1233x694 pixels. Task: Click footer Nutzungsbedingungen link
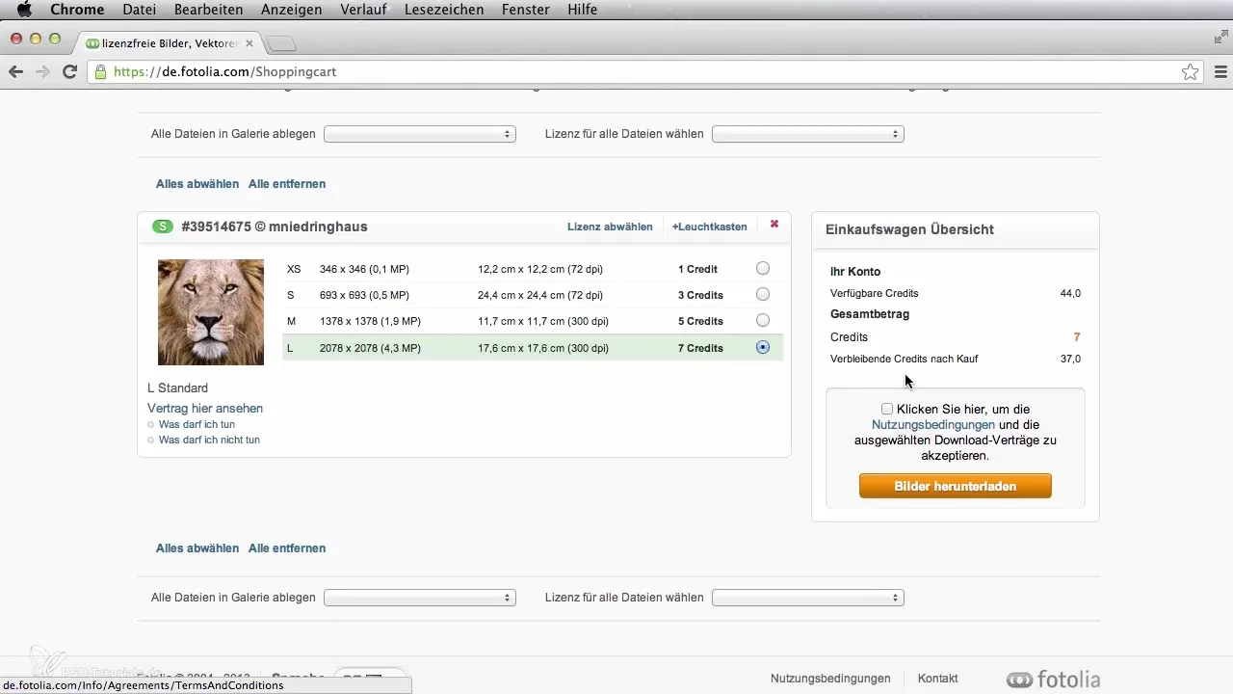(x=830, y=679)
